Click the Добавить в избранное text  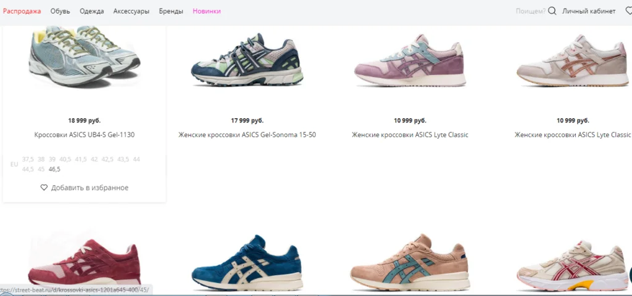click(90, 188)
